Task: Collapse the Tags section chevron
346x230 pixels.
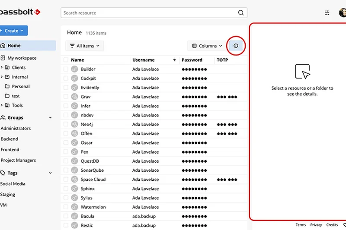Action: click(50, 173)
